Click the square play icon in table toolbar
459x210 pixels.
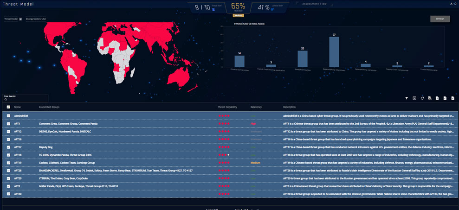(x=414, y=98)
